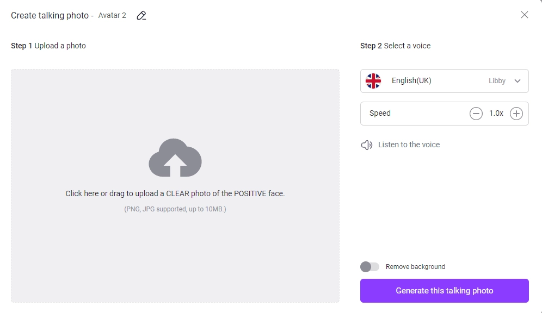Expand the voice dropdown chevron arrow
This screenshot has height=313, width=542.
point(518,81)
